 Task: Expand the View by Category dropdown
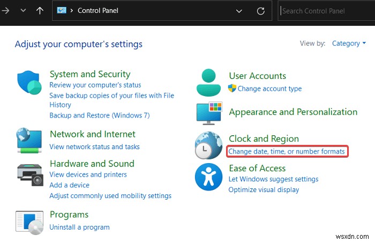349,43
